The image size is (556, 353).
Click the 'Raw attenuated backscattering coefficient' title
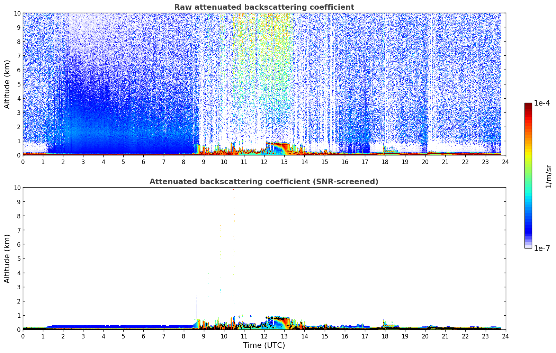pyautogui.click(x=264, y=7)
